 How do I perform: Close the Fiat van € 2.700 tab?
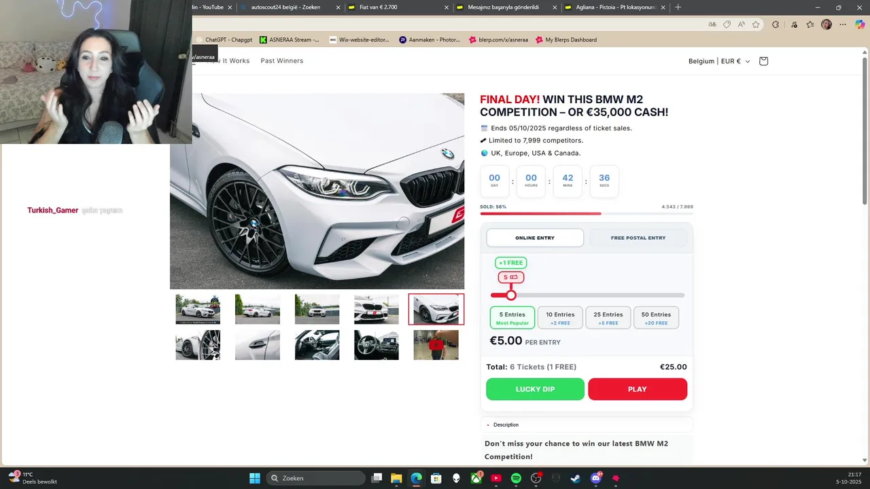pos(447,7)
